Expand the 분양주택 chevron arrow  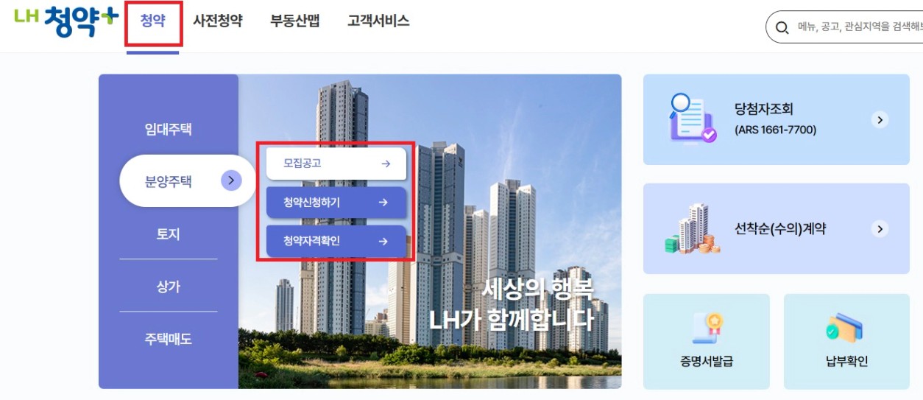(x=231, y=180)
